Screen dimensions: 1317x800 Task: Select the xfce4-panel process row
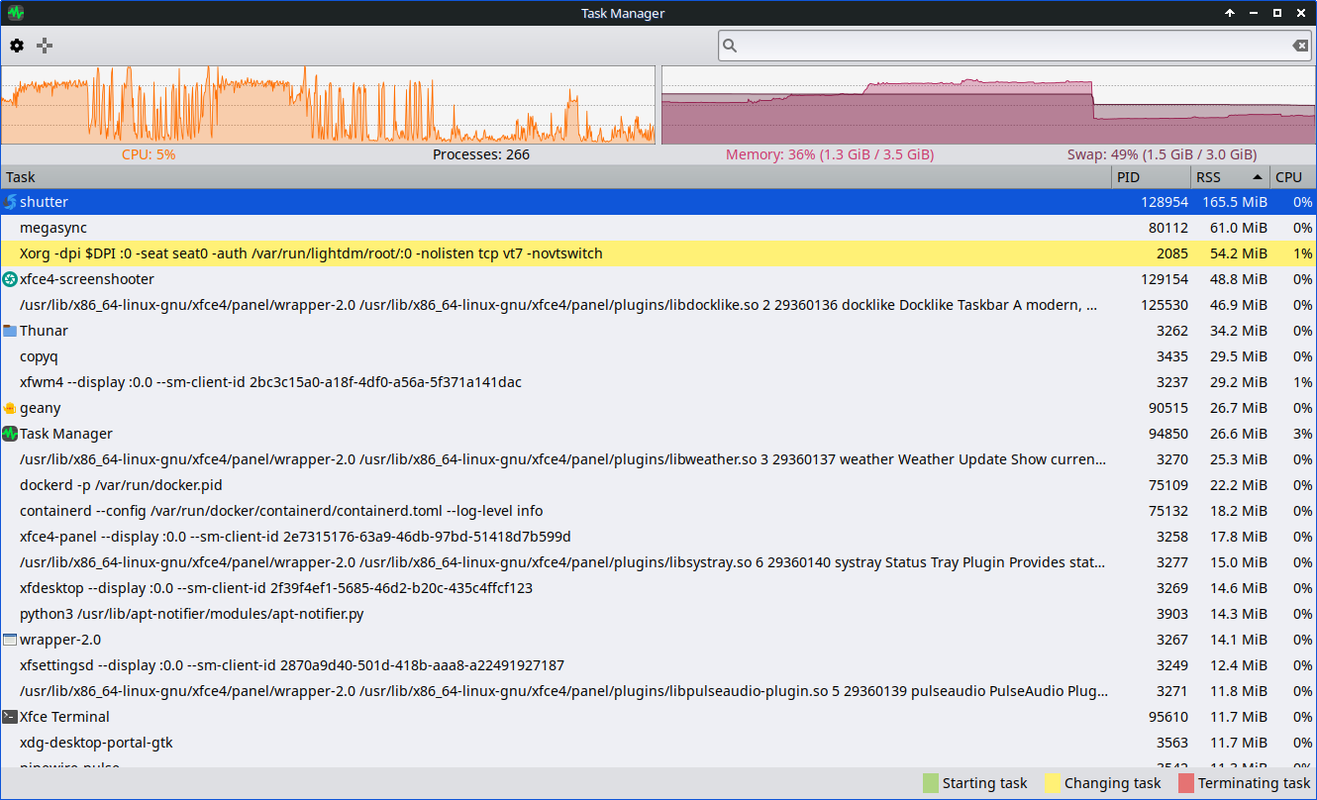pos(658,537)
